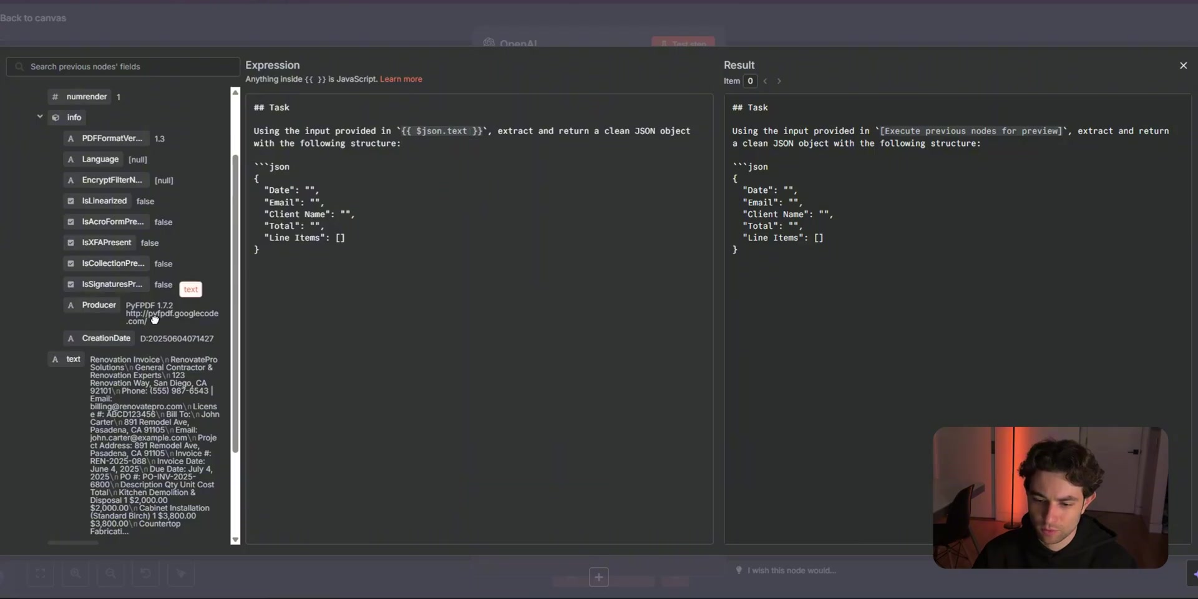Close the expression editor with X
The width and height of the screenshot is (1198, 599).
pyautogui.click(x=1183, y=66)
